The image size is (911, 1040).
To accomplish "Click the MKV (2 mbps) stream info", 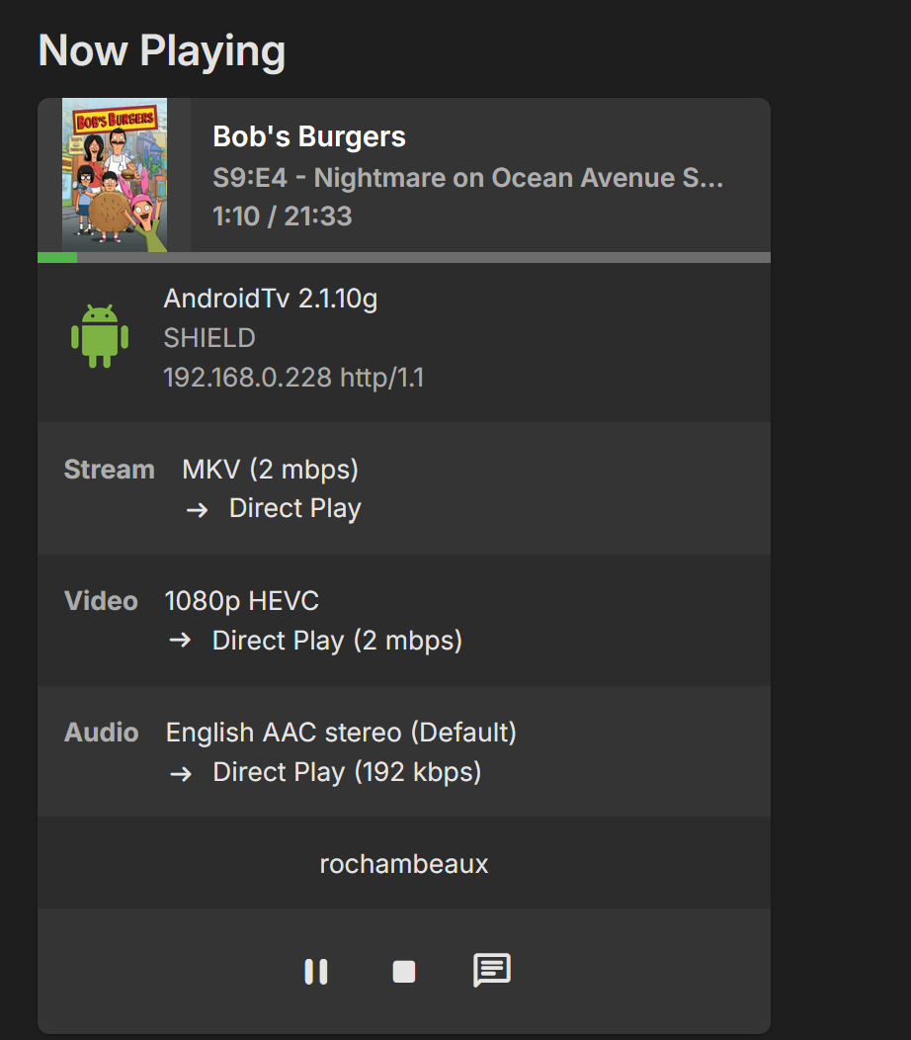I will pos(270,470).
